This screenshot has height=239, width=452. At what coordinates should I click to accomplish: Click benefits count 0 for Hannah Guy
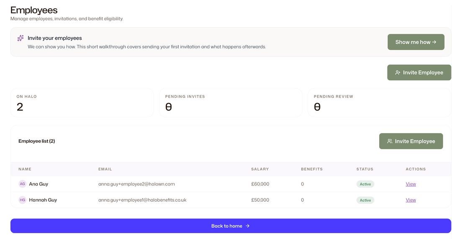click(302, 200)
